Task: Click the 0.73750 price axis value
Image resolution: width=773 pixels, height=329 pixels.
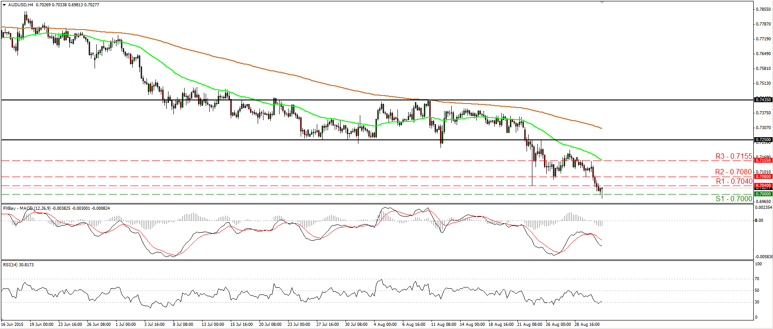Action: click(x=764, y=113)
